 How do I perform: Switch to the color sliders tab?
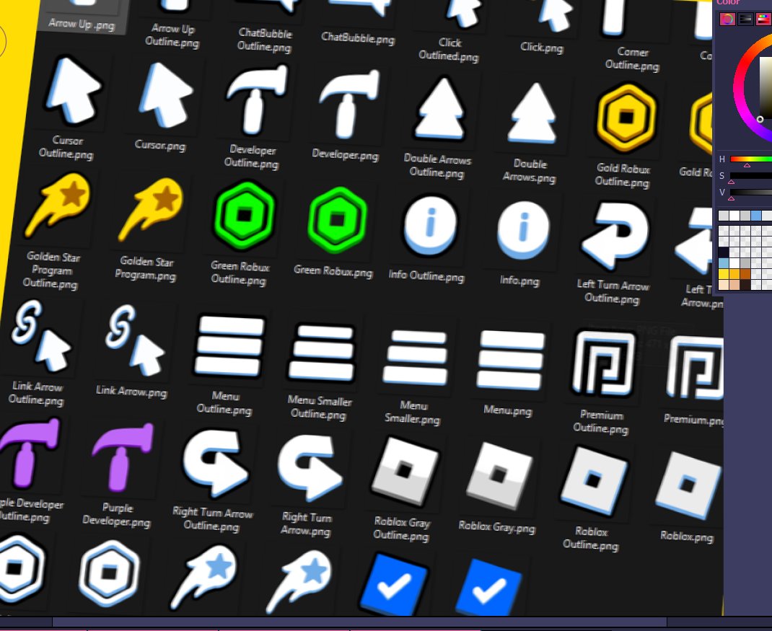[x=746, y=19]
